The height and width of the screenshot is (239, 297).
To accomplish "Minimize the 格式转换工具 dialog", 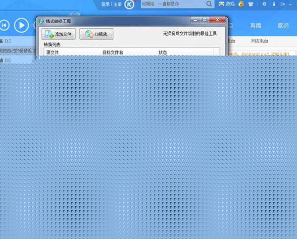I will click(195, 20).
